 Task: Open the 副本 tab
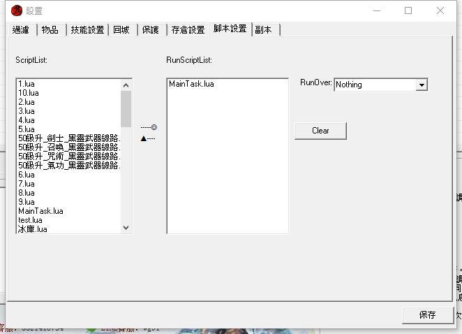click(x=264, y=30)
